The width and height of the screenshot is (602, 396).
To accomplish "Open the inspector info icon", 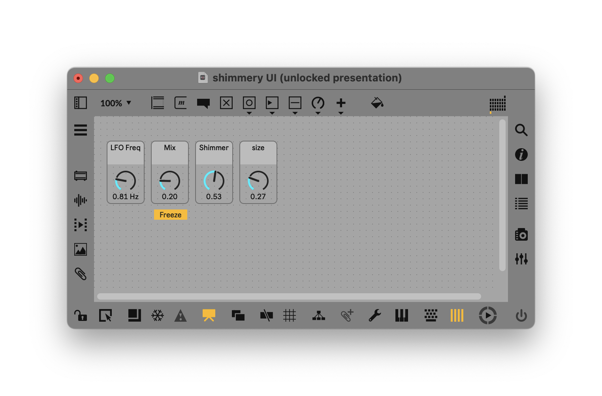I will click(x=521, y=155).
